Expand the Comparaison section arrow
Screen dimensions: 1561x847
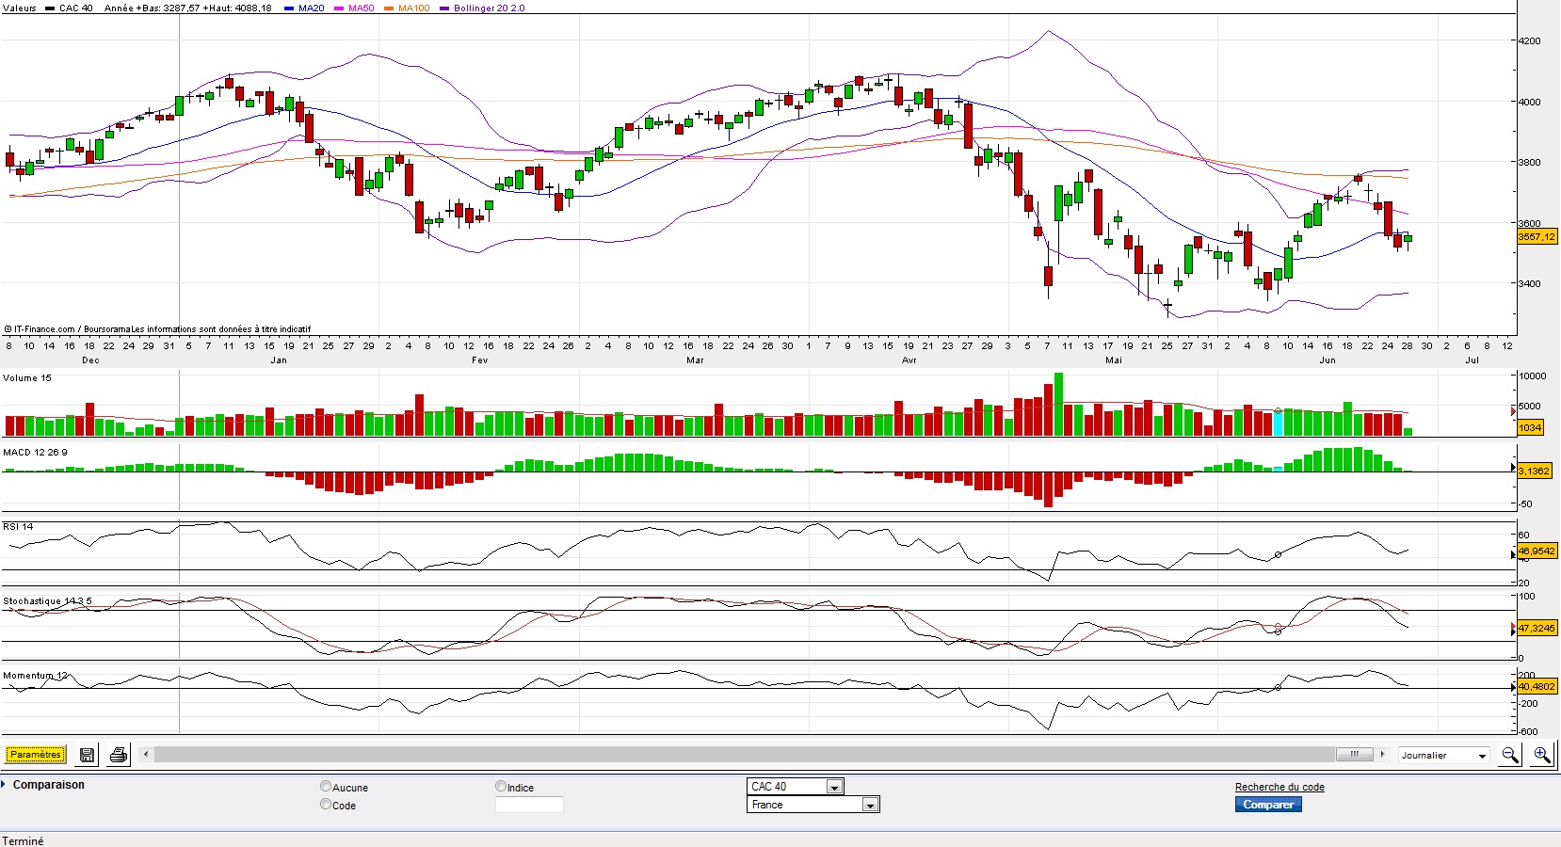(4, 784)
